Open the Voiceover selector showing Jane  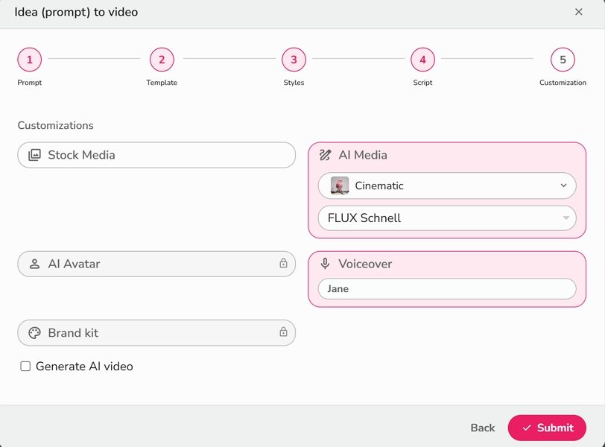click(446, 288)
